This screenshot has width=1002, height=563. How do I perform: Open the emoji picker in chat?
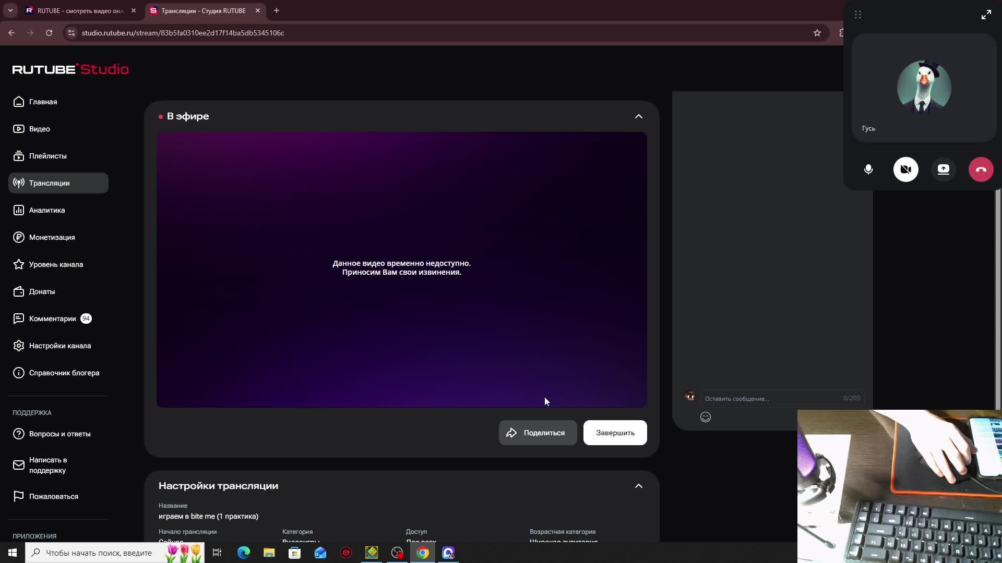click(x=705, y=417)
